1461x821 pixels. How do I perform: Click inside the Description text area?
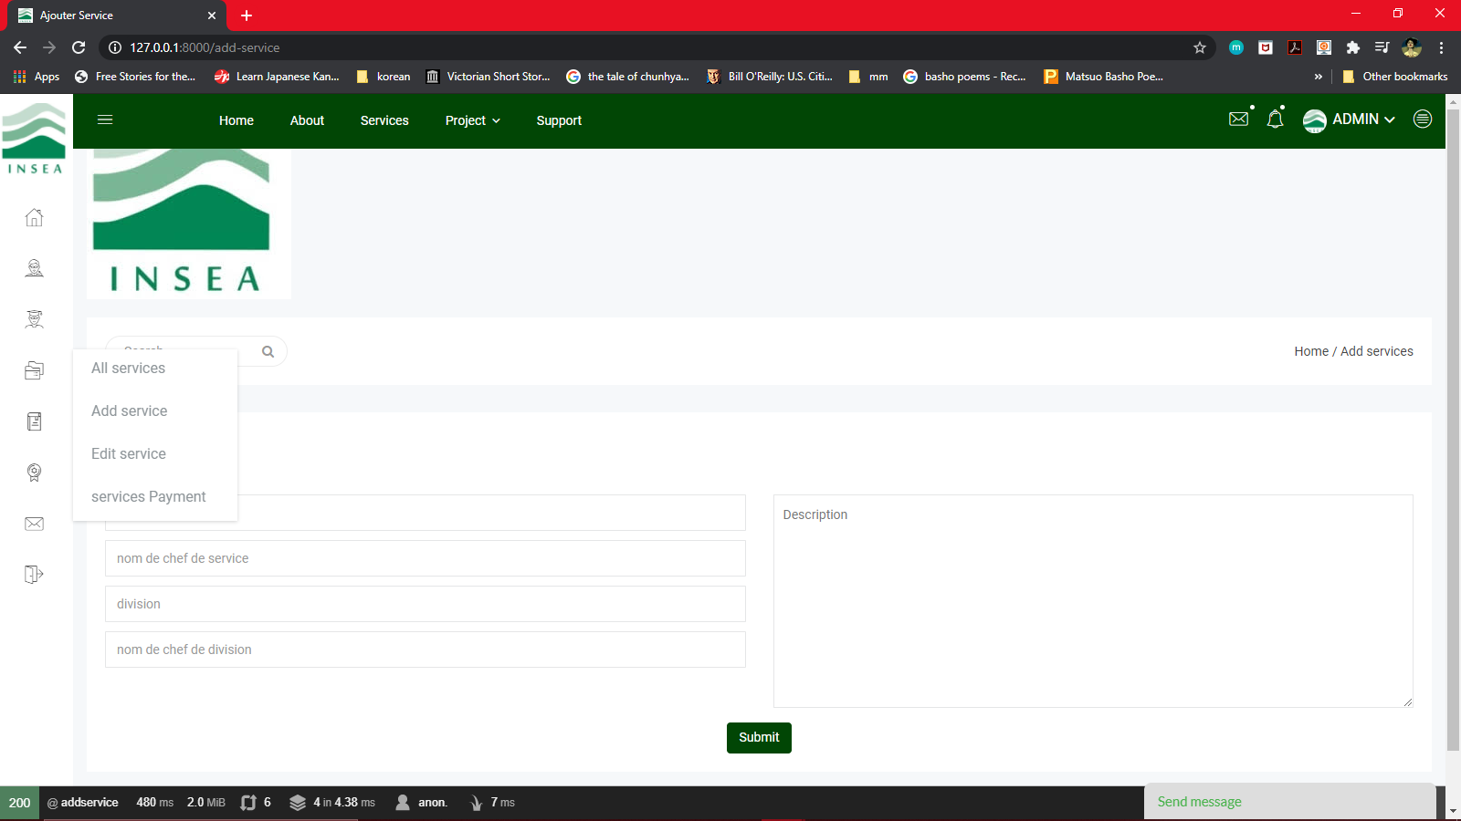pyautogui.click(x=1092, y=600)
